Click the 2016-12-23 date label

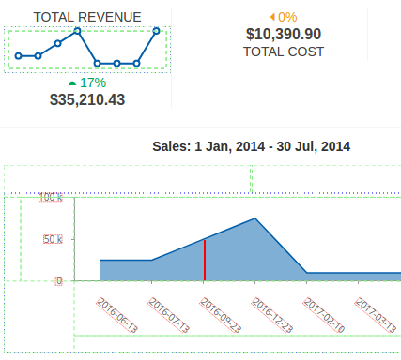pos(272,315)
